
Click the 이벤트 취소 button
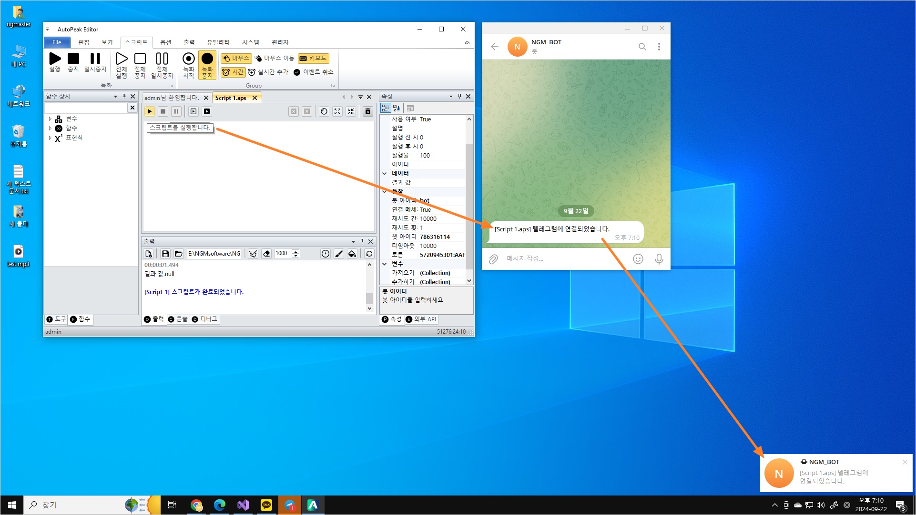point(313,72)
